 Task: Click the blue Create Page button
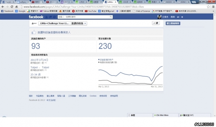[x=173, y=23]
